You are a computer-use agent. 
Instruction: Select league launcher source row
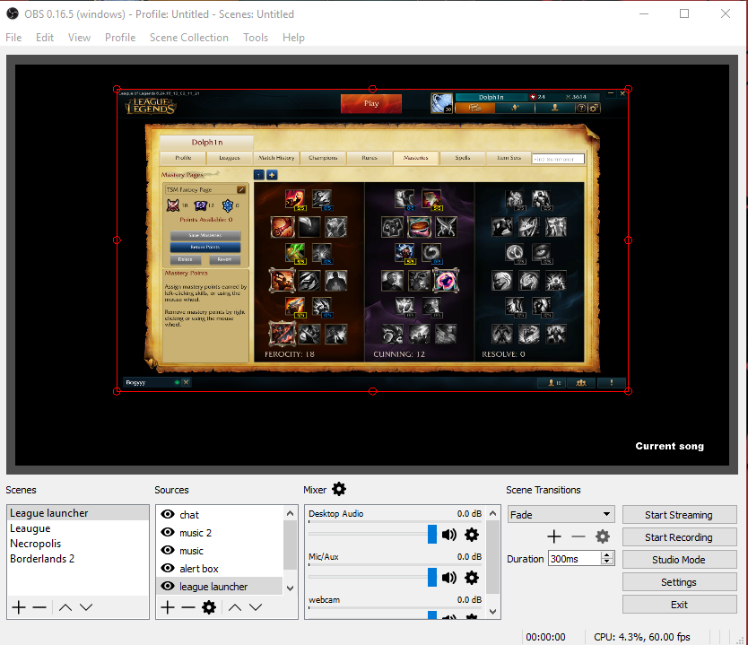(x=220, y=587)
